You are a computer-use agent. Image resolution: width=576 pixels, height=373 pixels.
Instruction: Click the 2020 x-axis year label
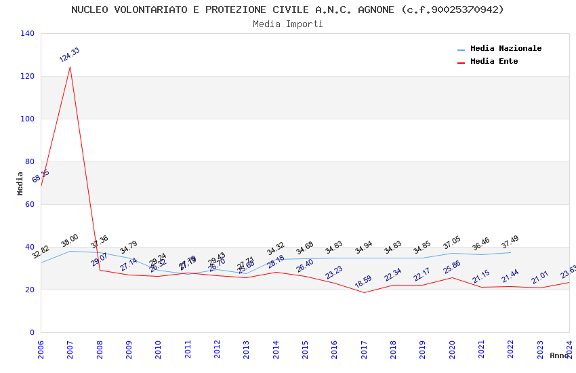[452, 349]
